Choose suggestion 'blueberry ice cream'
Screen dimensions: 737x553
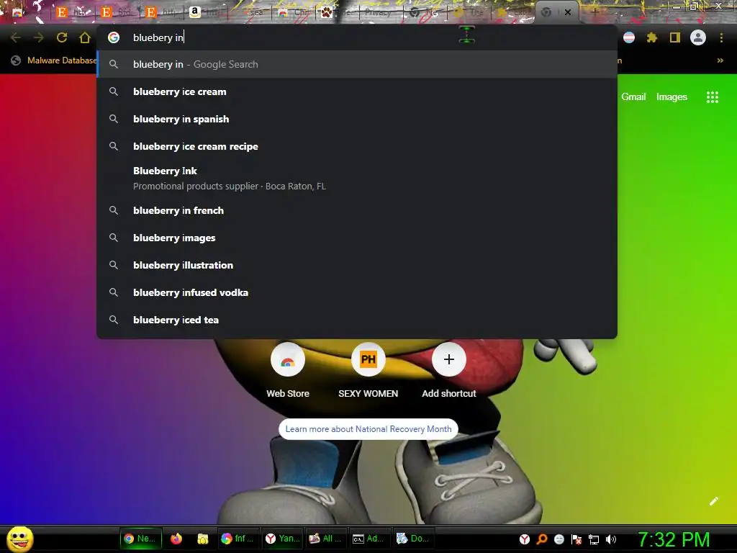pos(357,91)
